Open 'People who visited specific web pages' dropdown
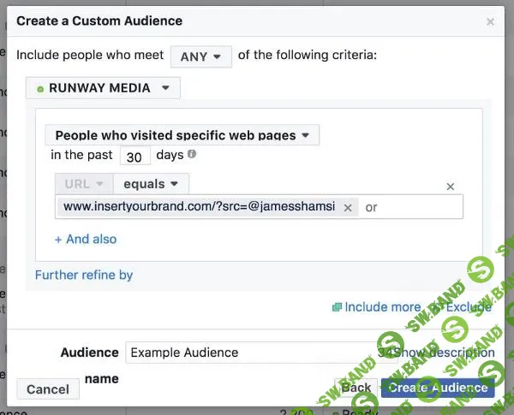Screen dimensions: 514x415 pos(182,135)
